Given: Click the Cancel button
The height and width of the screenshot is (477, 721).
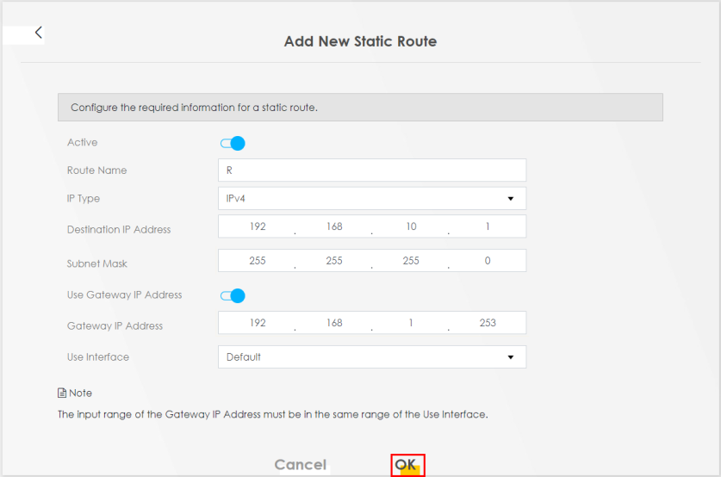Looking at the screenshot, I should coord(300,465).
